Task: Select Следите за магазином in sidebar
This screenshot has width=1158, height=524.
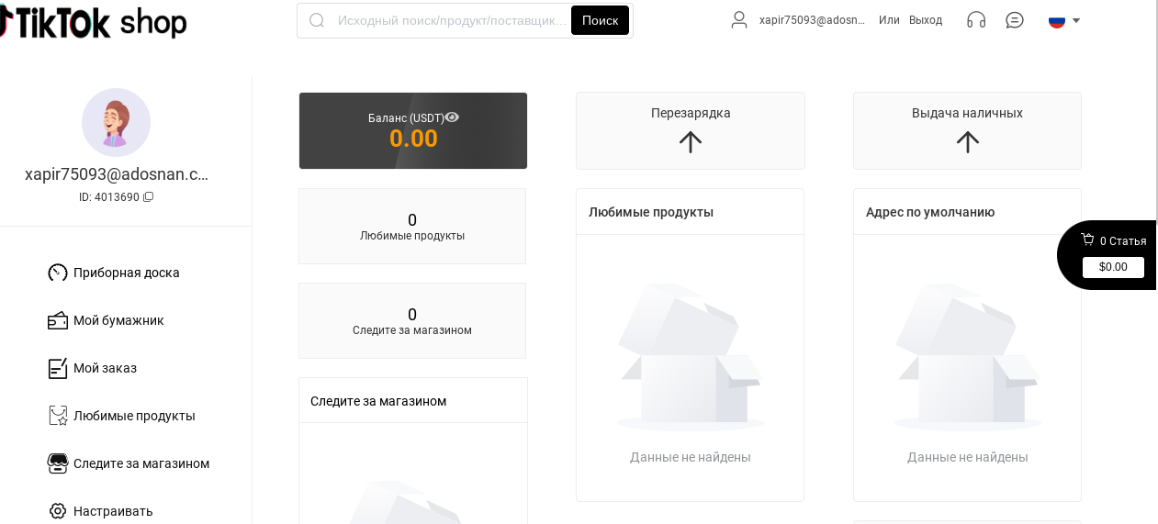Action: (141, 463)
